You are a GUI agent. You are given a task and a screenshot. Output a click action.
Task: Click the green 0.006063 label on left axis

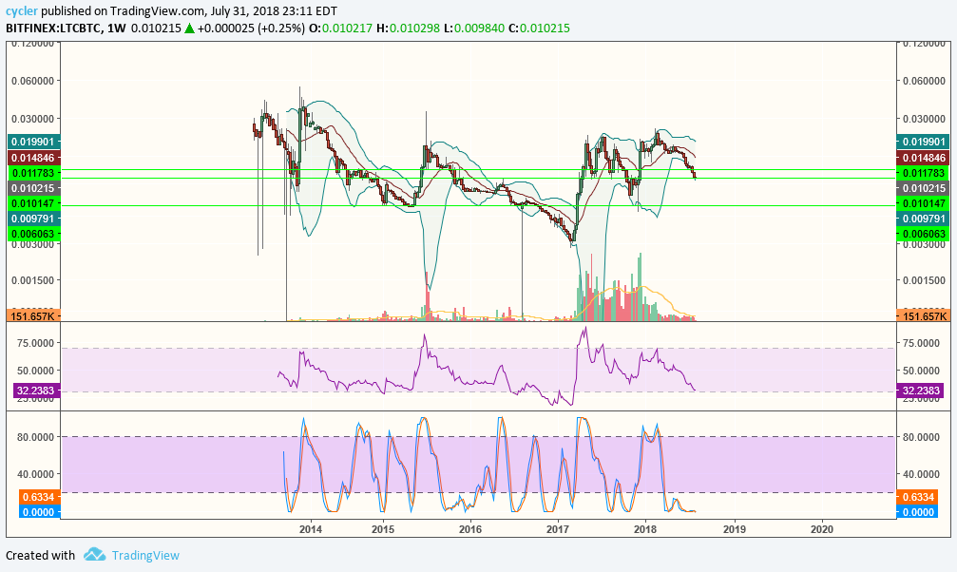click(x=34, y=234)
